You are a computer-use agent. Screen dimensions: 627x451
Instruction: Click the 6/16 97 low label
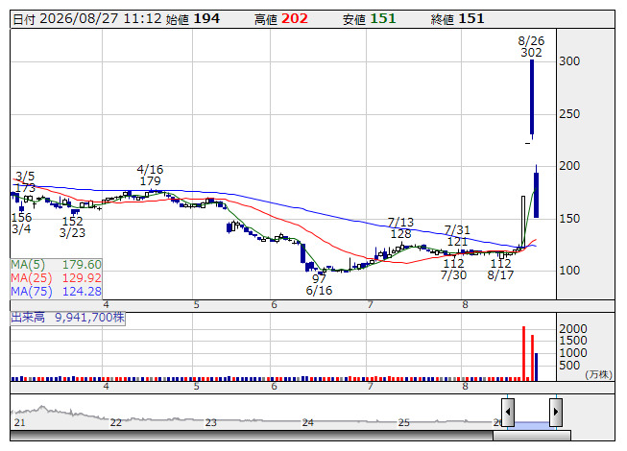point(319,285)
